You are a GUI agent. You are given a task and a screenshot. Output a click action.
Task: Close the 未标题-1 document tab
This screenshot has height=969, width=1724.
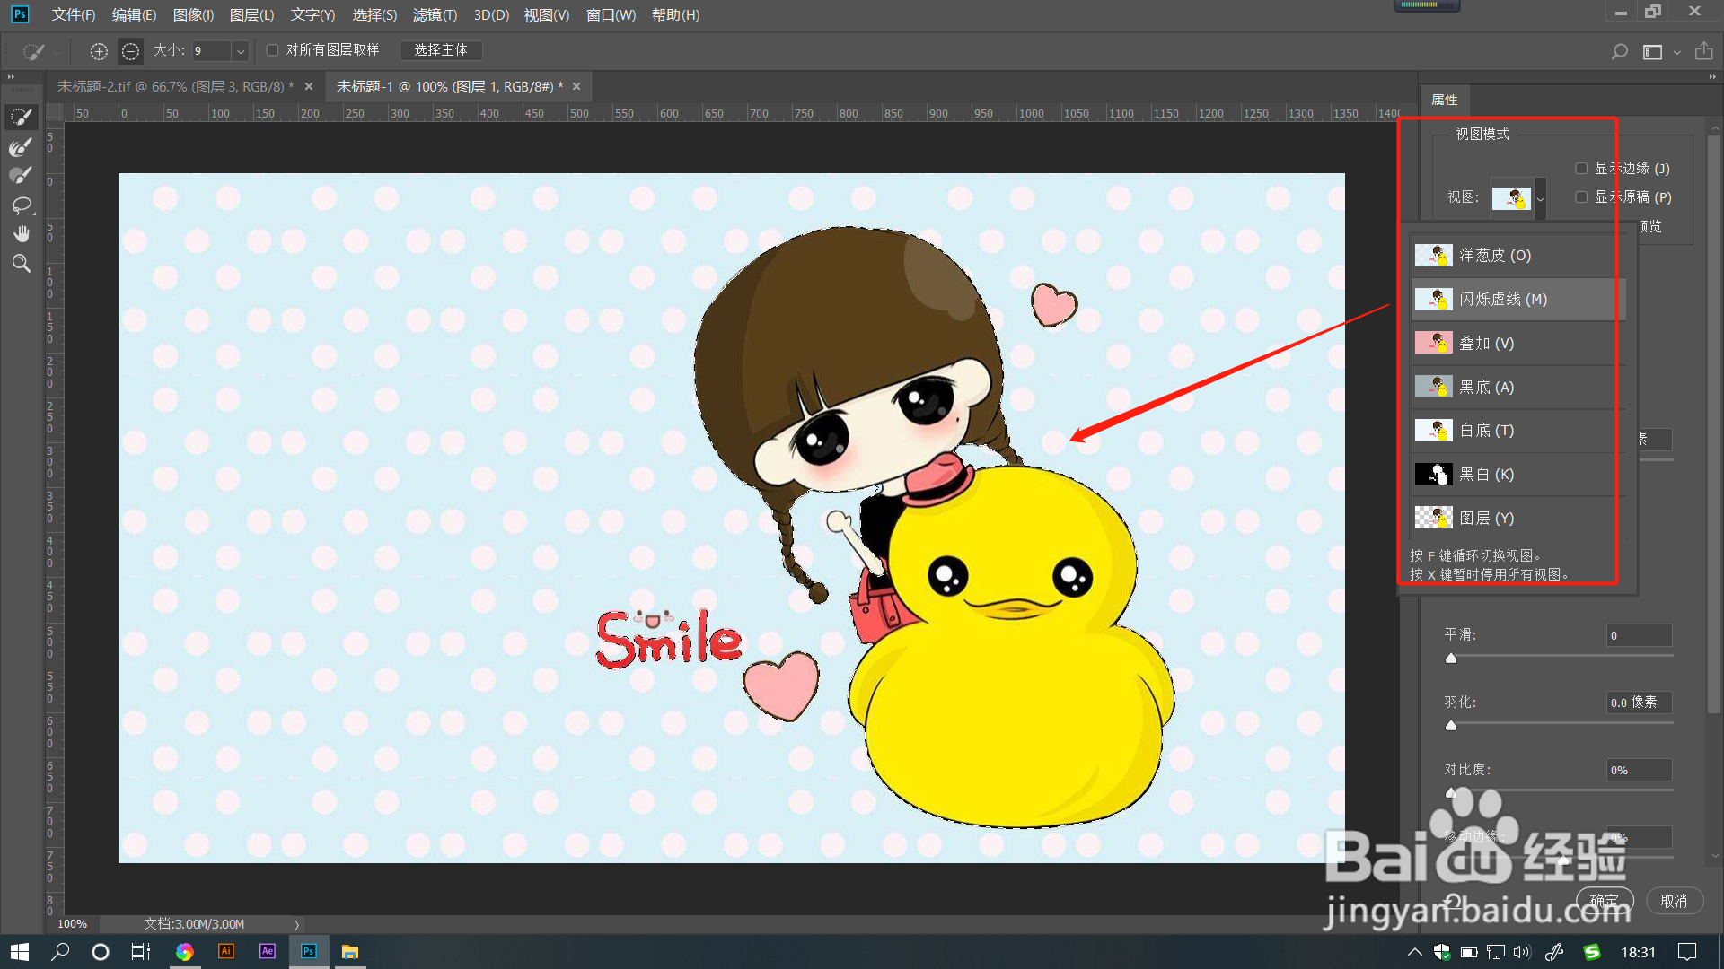[x=576, y=86]
